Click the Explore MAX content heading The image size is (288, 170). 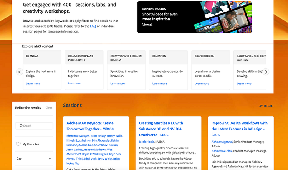pos(38,46)
